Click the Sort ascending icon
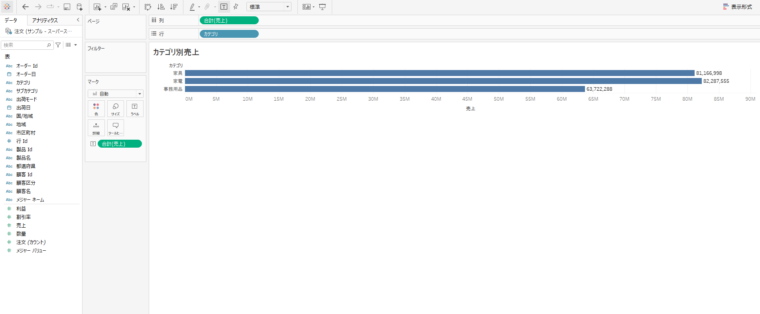This screenshot has height=314, width=760. click(161, 7)
